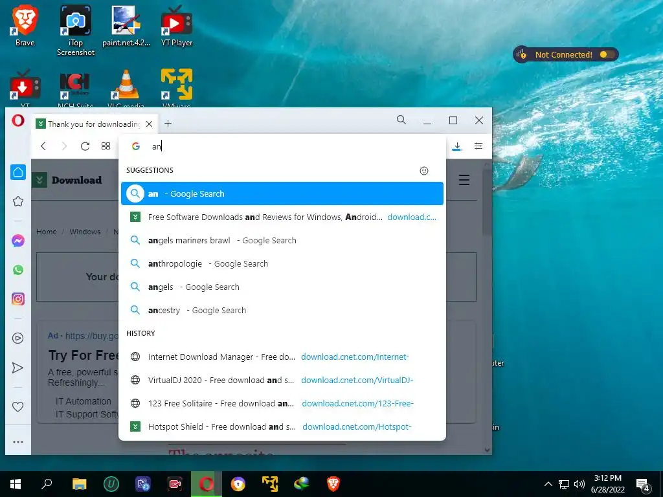
Task: Search tabs with the magnifier icon
Action: (x=401, y=120)
